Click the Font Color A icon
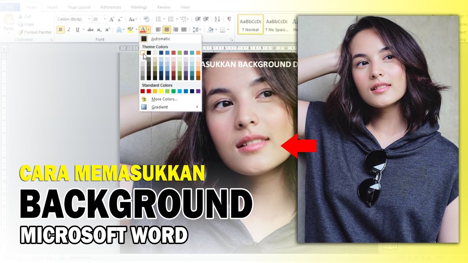 tap(143, 30)
